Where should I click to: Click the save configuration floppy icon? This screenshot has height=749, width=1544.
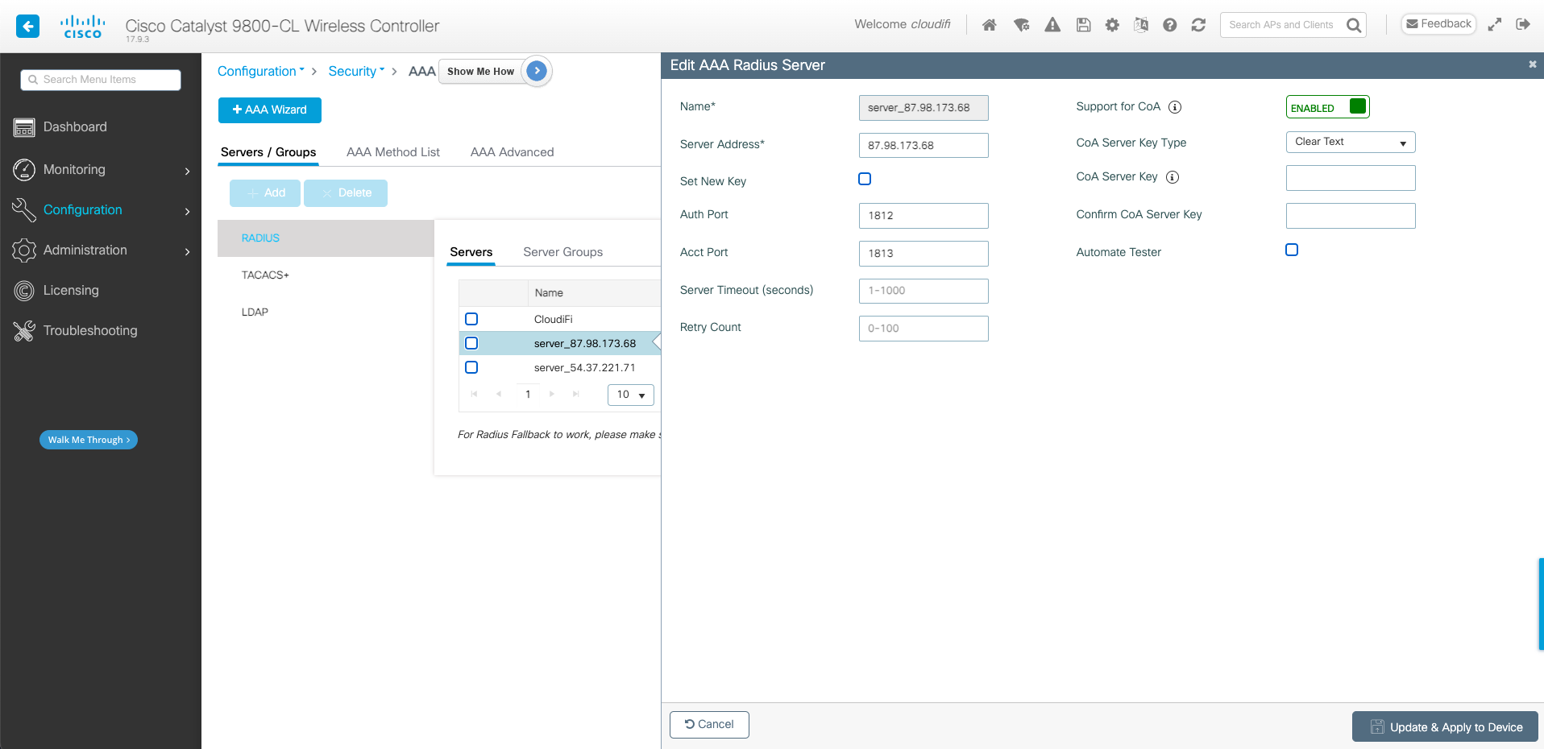click(x=1083, y=25)
